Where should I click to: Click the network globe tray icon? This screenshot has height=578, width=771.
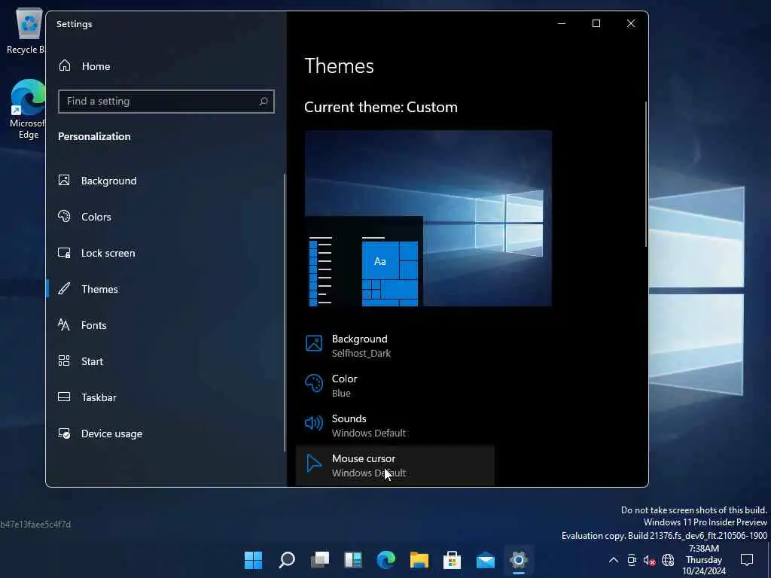[668, 560]
